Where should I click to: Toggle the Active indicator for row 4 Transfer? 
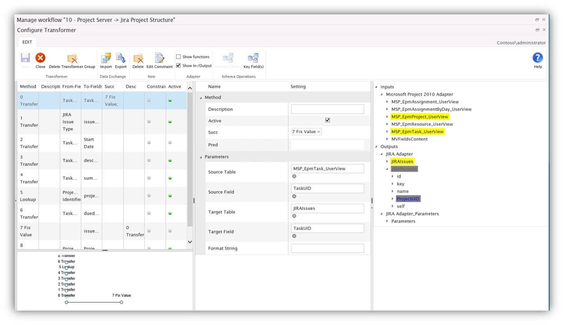click(x=170, y=178)
